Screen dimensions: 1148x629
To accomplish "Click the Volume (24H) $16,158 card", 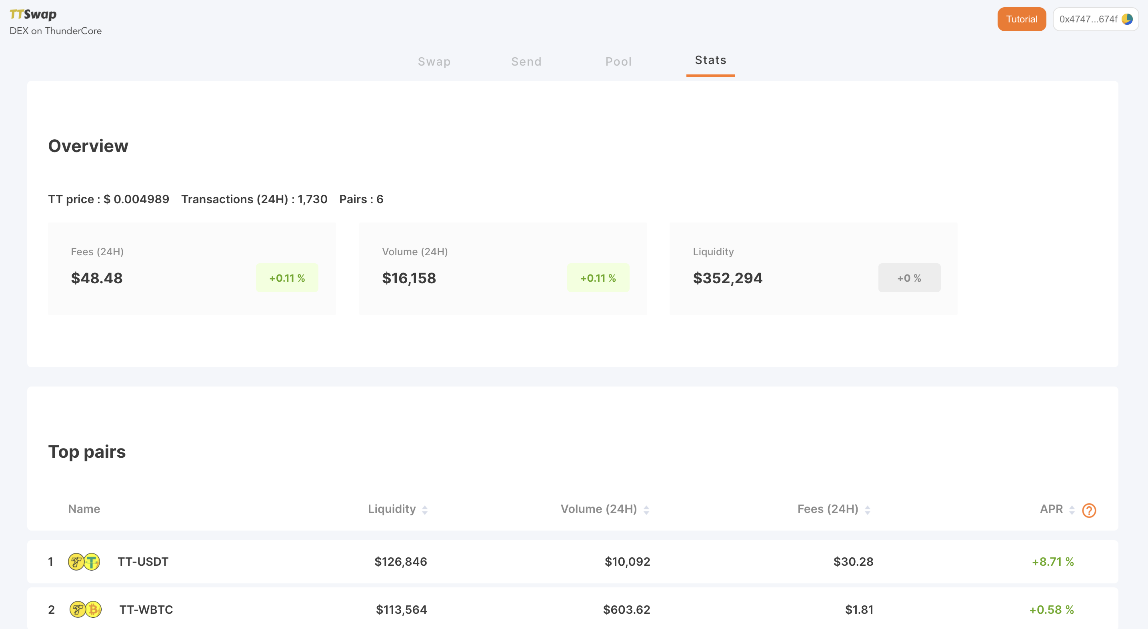I will [503, 269].
